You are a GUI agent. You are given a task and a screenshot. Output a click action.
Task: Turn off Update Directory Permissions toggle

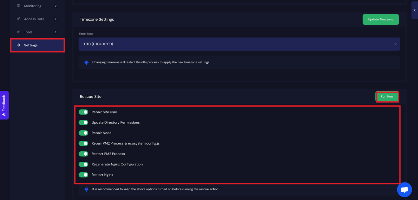point(84,122)
